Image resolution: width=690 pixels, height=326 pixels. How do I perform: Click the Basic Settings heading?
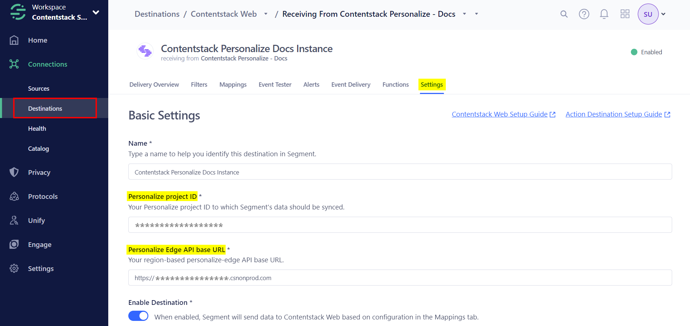[x=164, y=115]
